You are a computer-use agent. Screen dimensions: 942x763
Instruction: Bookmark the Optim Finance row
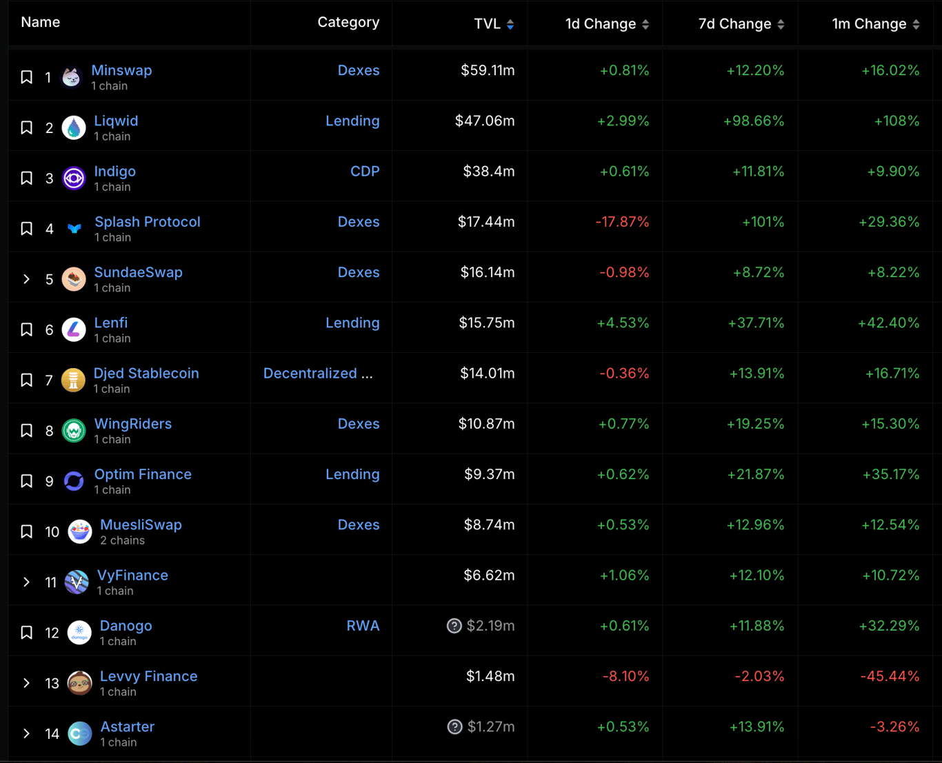point(26,481)
